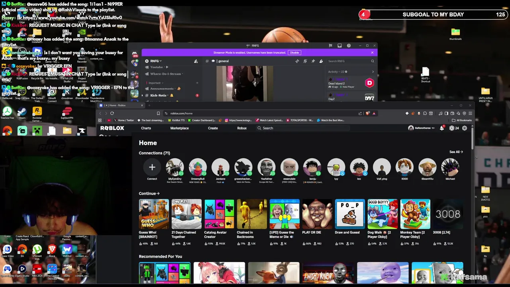Open Discord inbox icon in title bar
Screen dimensions: 510x287
[x=339, y=45]
